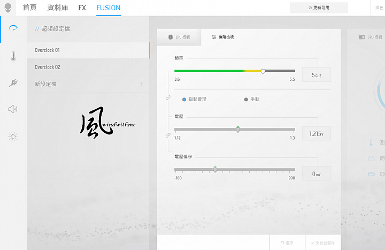The image size is (385, 250).
Task: Click the 更新可用 button
Action: tap(319, 7)
